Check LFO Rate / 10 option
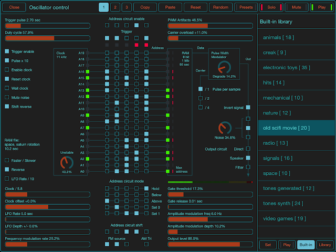Image resolution: width=336 pixels, height=252 pixels. coord(7,178)
